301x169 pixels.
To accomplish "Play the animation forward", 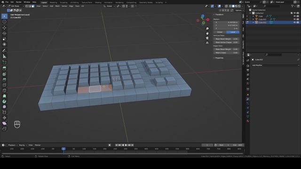I will (126, 145).
